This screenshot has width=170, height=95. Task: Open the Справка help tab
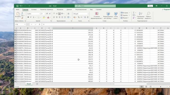click(99, 9)
